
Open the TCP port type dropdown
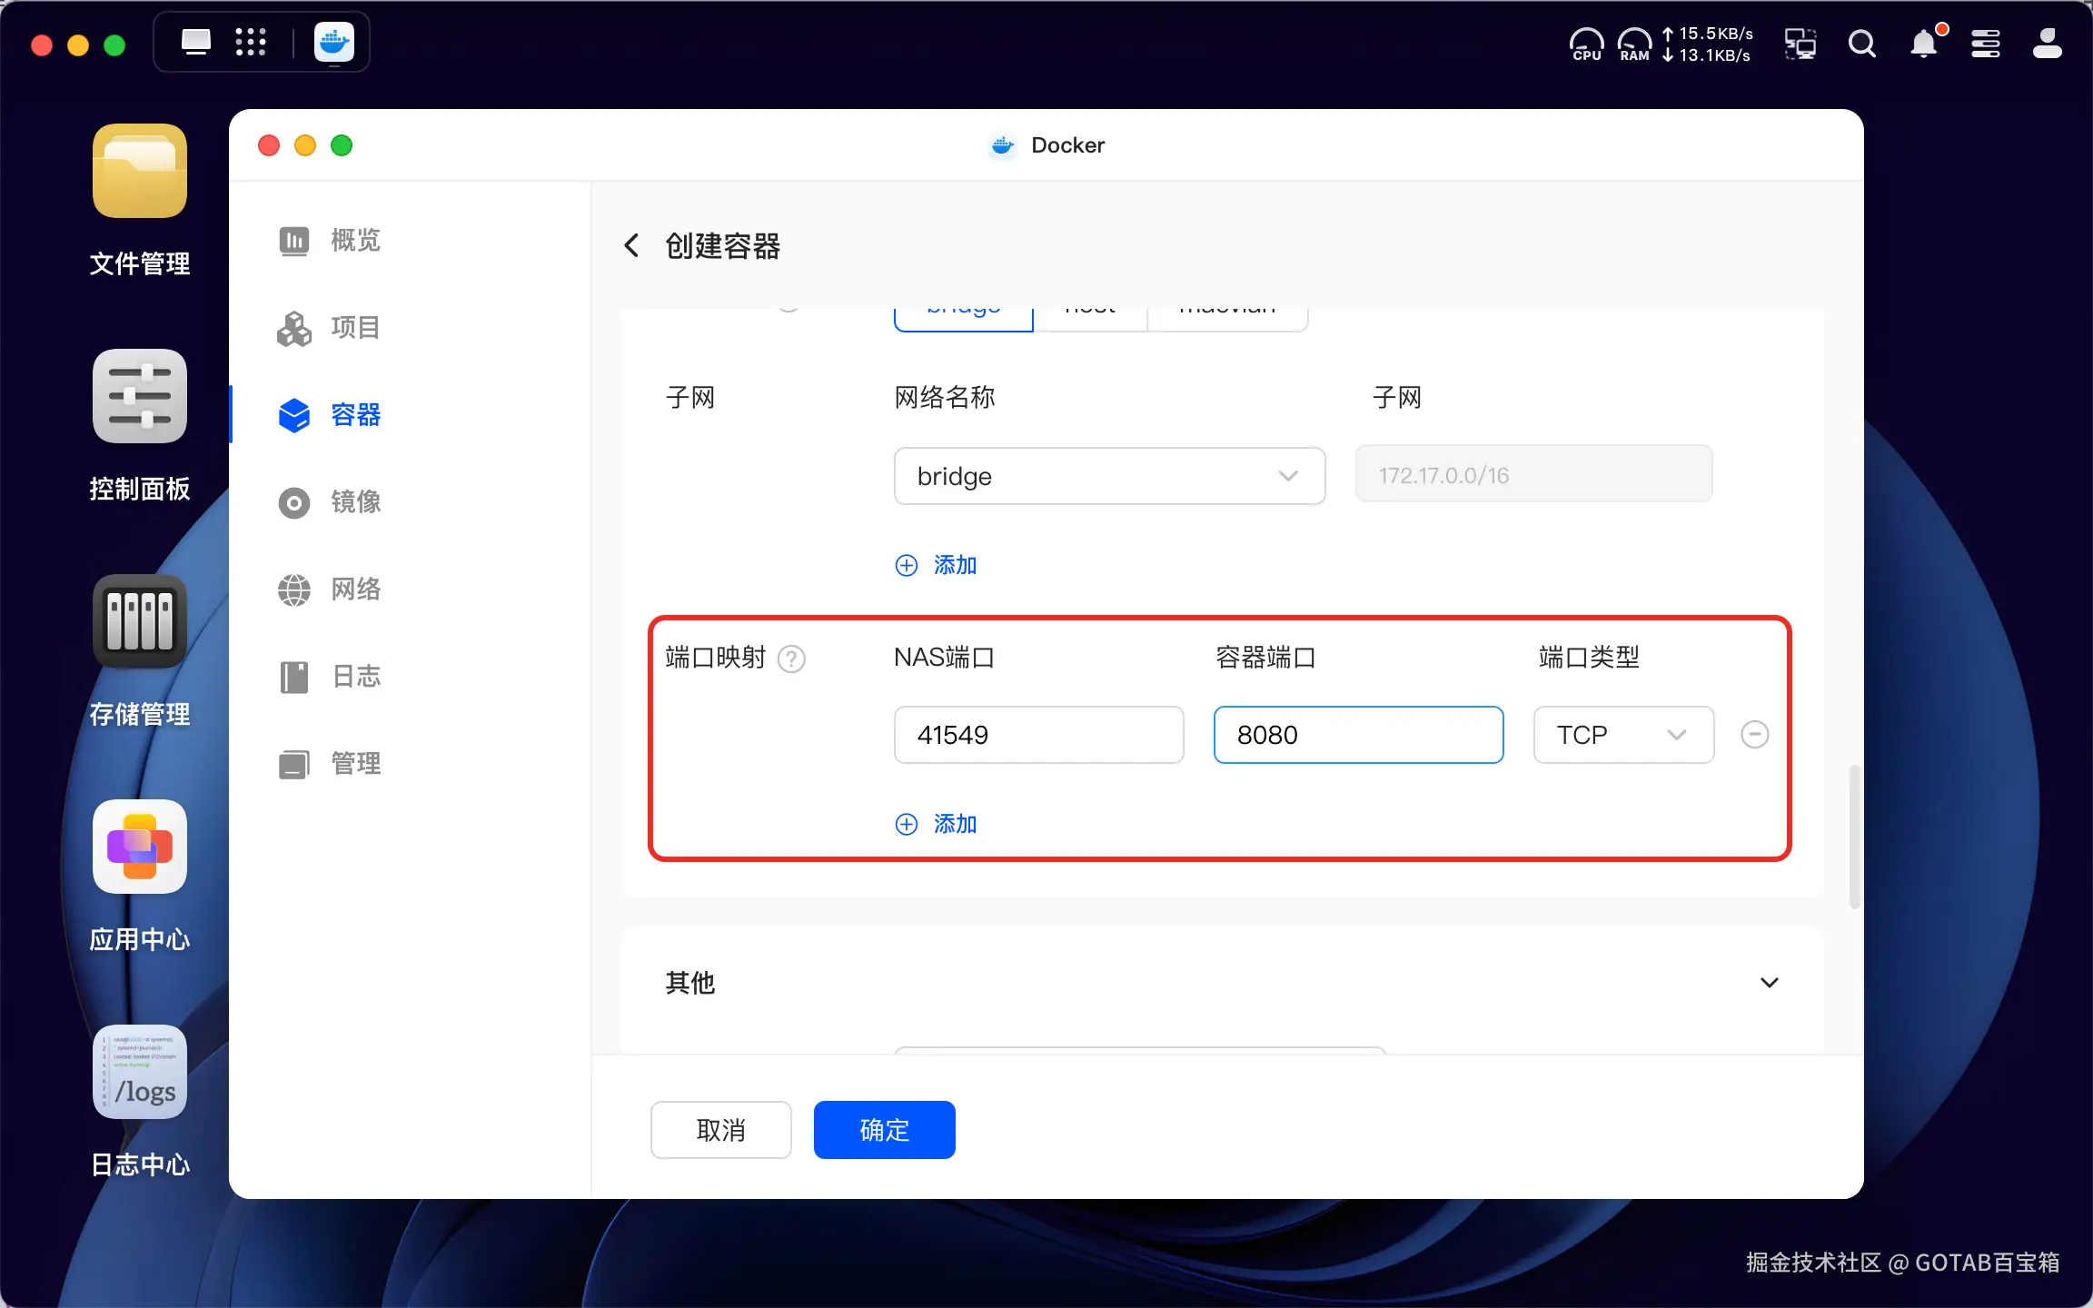1622,734
